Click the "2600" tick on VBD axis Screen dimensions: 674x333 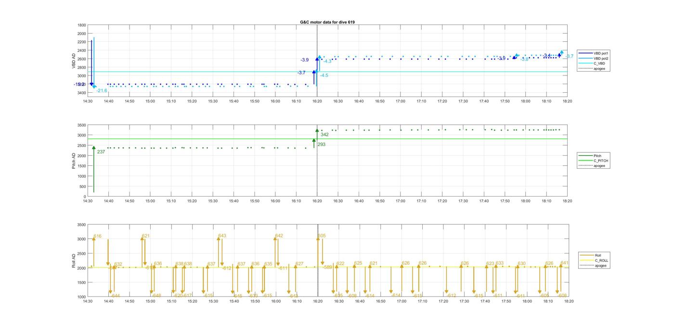[82, 59]
